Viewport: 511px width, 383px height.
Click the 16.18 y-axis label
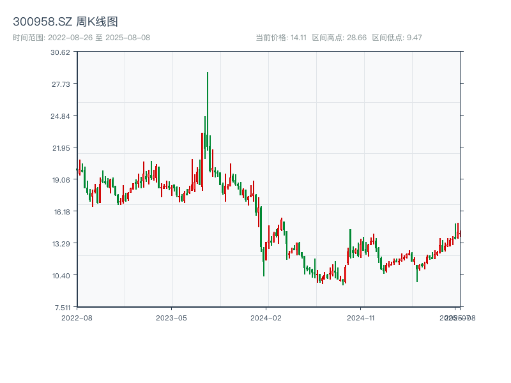click(x=61, y=212)
